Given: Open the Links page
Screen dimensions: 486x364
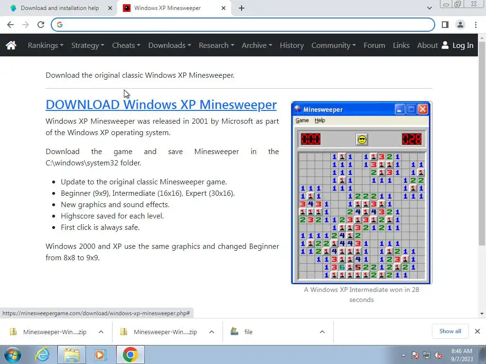Looking at the screenshot, I should [x=401, y=45].
